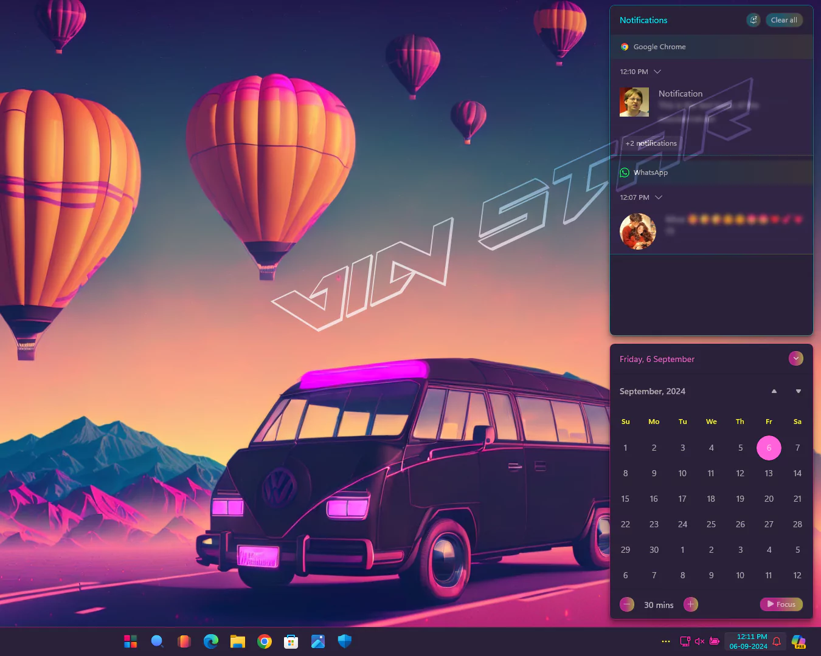Click the 'September, 2024' month header
The height and width of the screenshot is (656, 821).
click(653, 391)
